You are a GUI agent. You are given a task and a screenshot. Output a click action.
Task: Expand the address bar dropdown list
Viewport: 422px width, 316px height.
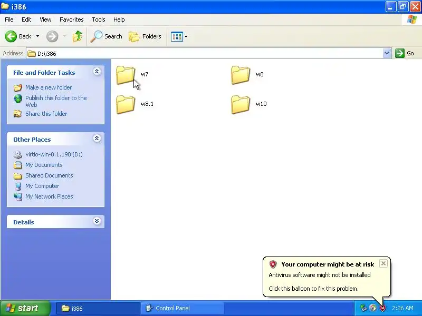pos(387,53)
